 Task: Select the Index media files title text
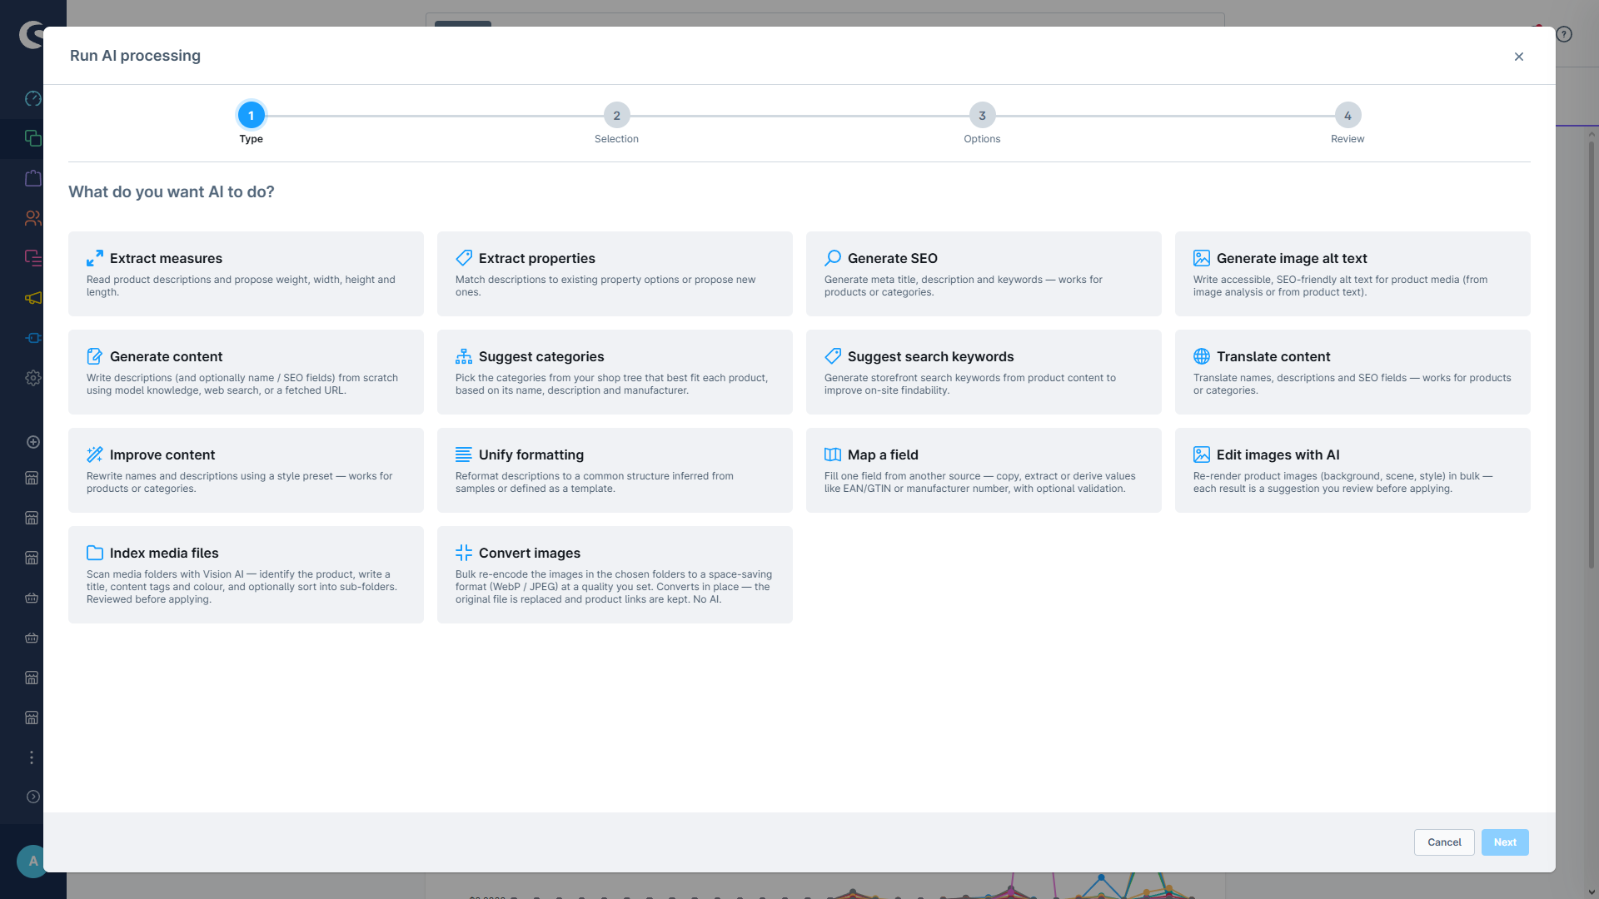pos(164,553)
